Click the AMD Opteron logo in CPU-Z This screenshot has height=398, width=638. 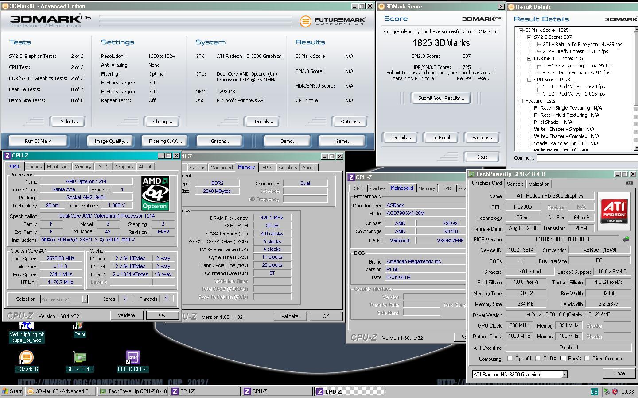[155, 193]
